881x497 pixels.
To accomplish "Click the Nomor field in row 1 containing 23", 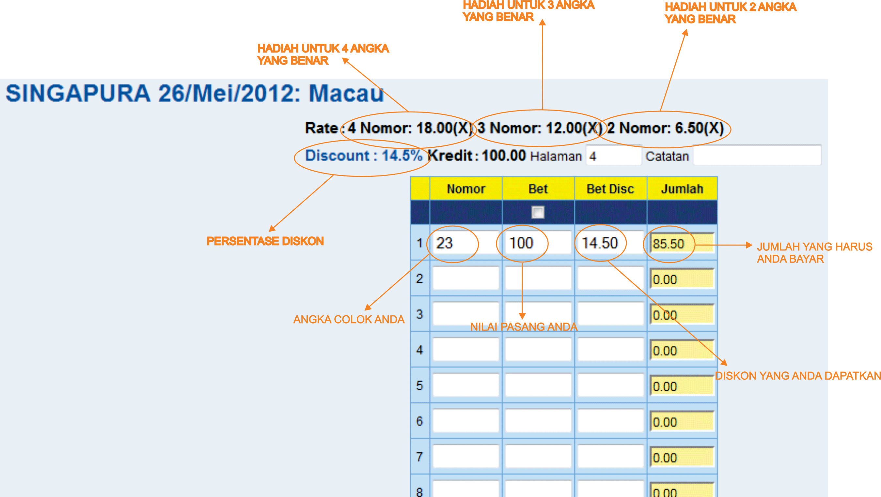I will tap(466, 243).
